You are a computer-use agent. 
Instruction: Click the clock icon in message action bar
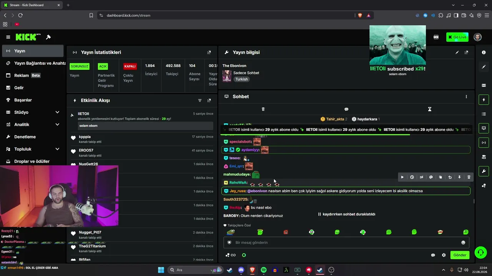pyautogui.click(x=412, y=177)
